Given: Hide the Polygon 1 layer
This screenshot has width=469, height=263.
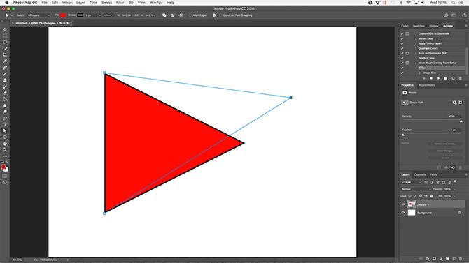Looking at the screenshot, I should click(x=403, y=204).
